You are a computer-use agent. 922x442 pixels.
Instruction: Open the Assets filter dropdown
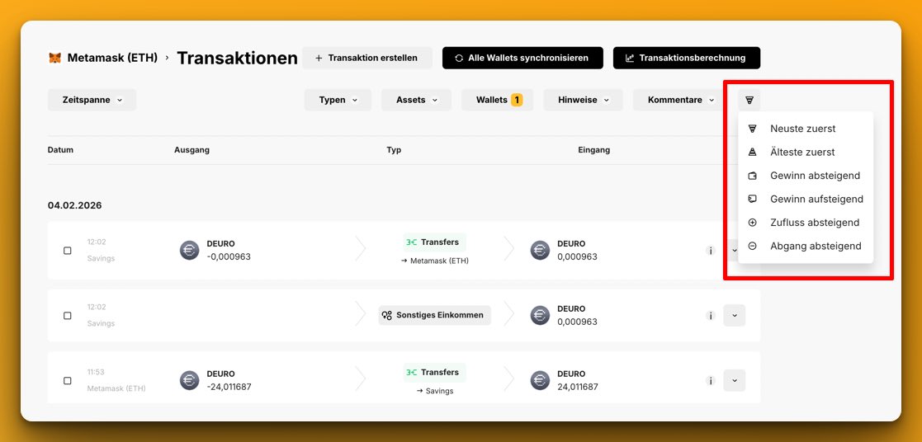pyautogui.click(x=416, y=100)
